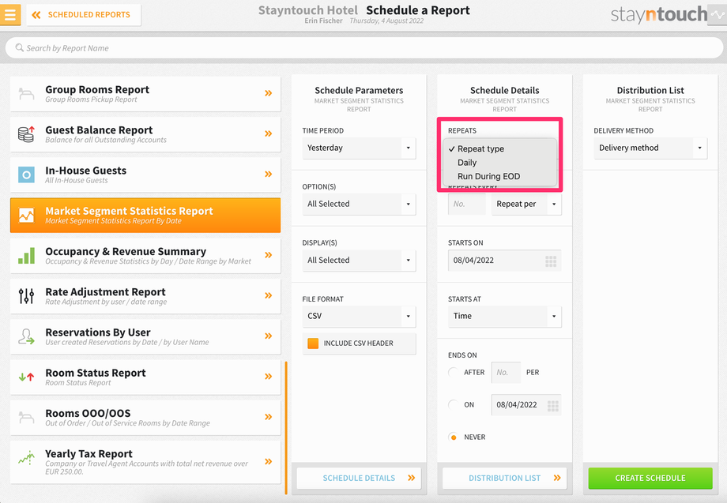727x503 pixels.
Task: Open the Ends On date calendar icon
Action: click(553, 406)
